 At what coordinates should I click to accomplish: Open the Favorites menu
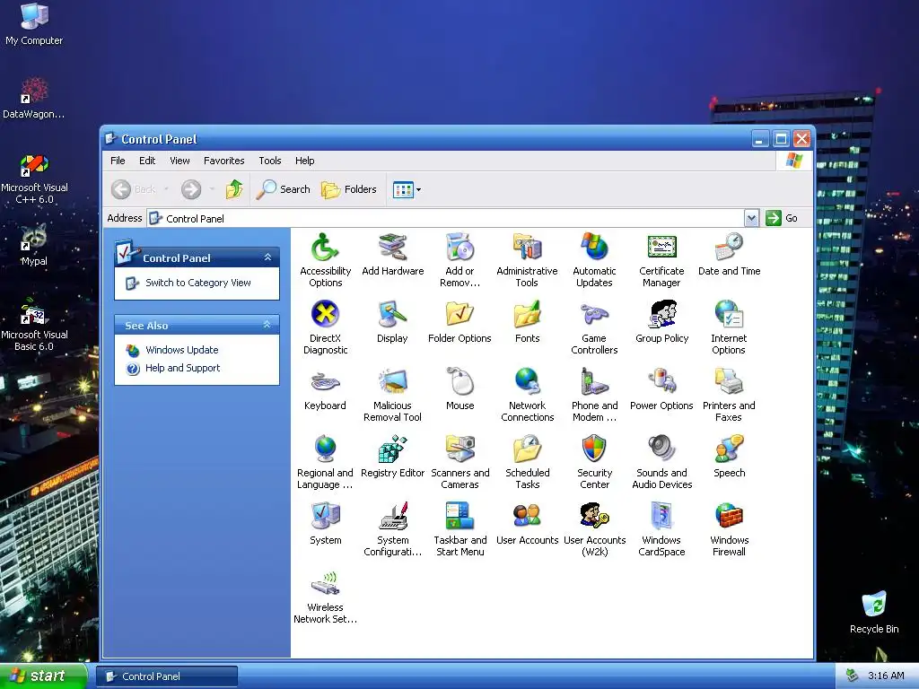click(x=223, y=161)
